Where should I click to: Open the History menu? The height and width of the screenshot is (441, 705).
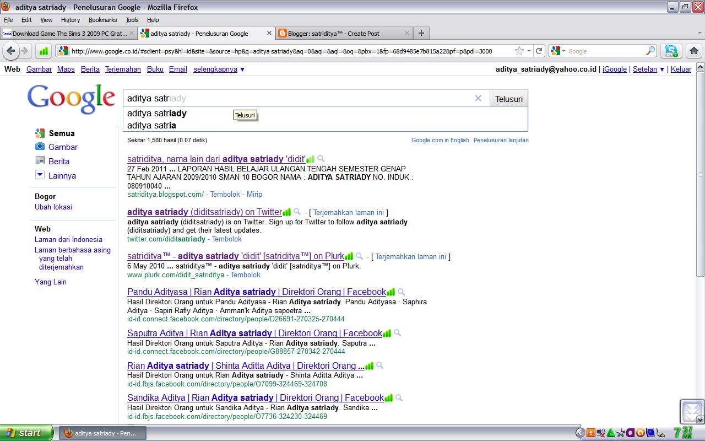pos(70,20)
